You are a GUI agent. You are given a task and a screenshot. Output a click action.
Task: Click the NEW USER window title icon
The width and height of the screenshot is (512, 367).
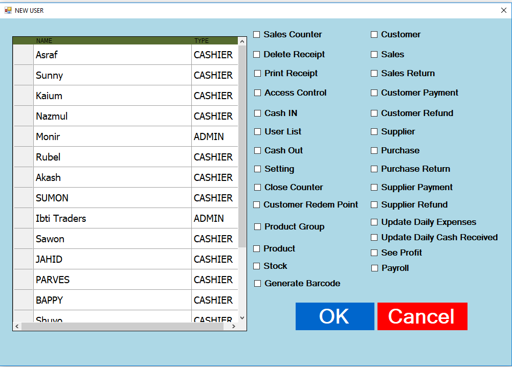pyautogui.click(x=8, y=10)
